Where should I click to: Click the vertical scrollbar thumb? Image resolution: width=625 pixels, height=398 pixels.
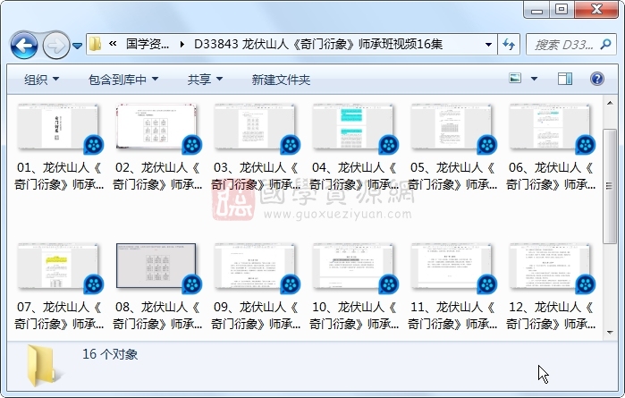pyautogui.click(x=610, y=186)
